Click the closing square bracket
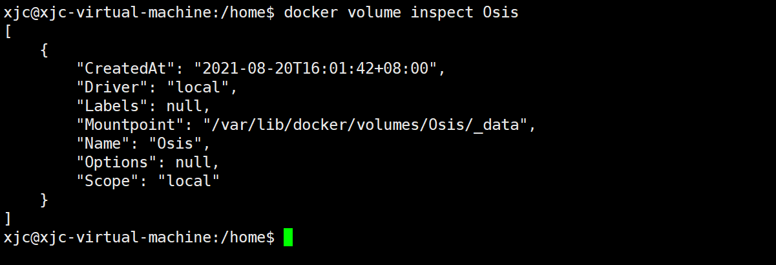The width and height of the screenshot is (776, 265). (8, 218)
